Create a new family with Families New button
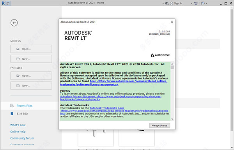The image size is (234, 150). [x=31, y=86]
